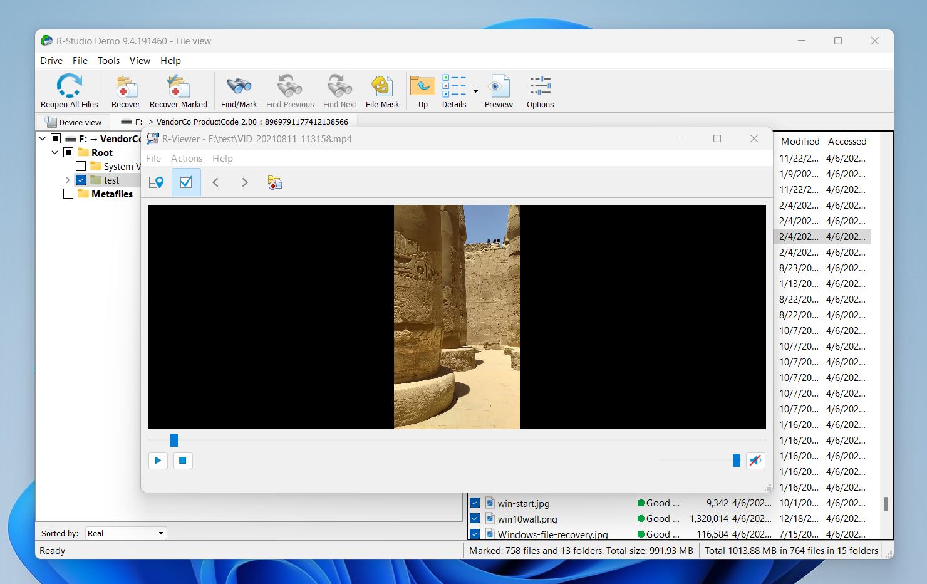Screen dimensions: 927x584
Task: Check the Metafiles checkbox
Action: point(68,194)
